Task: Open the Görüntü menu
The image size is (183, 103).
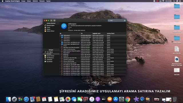Action: click(35, 1)
